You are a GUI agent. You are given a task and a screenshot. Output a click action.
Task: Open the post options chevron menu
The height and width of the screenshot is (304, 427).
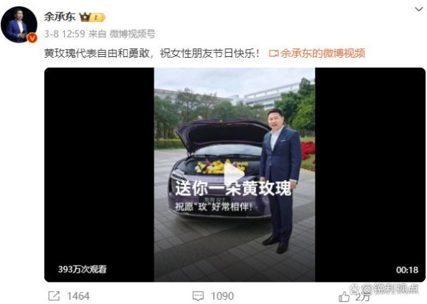click(418, 9)
